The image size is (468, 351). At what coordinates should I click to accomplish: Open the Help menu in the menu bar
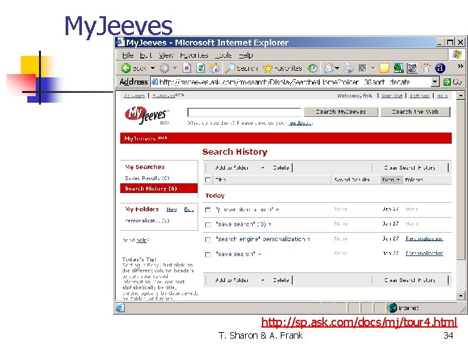(x=246, y=55)
